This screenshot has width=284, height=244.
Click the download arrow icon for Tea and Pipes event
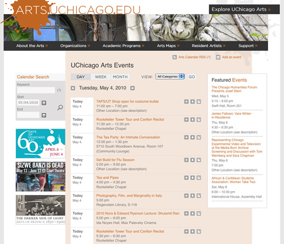[x=193, y=177]
